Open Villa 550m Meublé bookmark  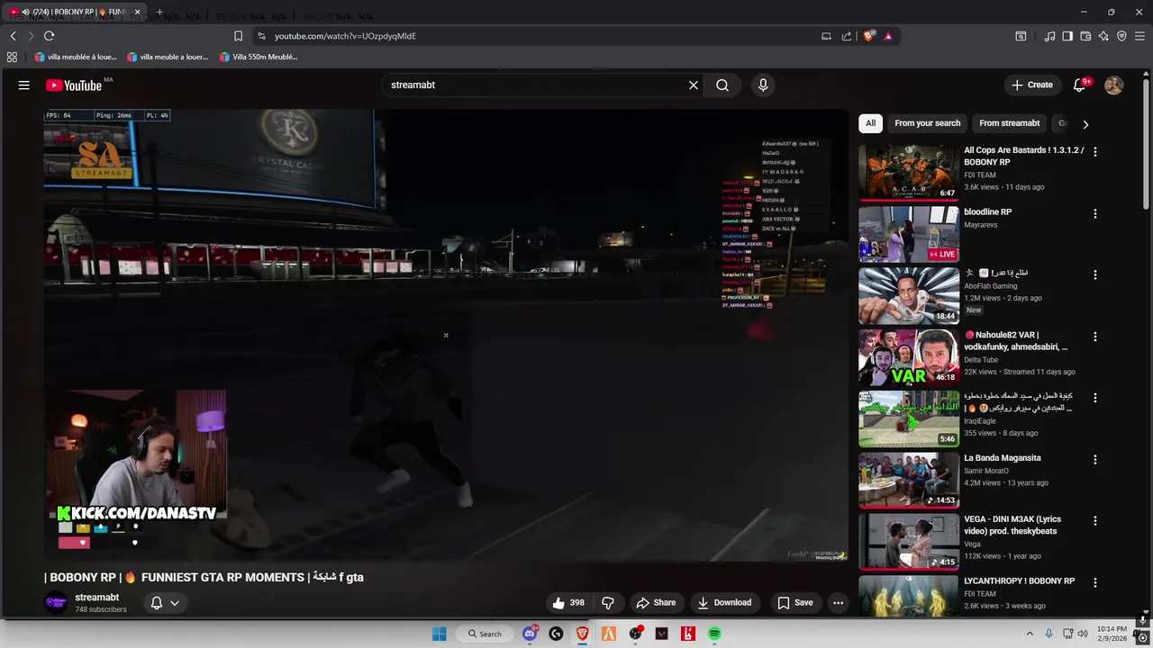click(x=259, y=57)
